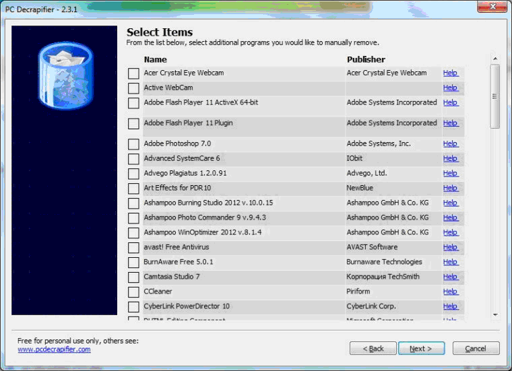Image resolution: width=512 pixels, height=371 pixels.
Task: Open Help for Ashampoo Burning Studio 2012
Action: (x=451, y=203)
